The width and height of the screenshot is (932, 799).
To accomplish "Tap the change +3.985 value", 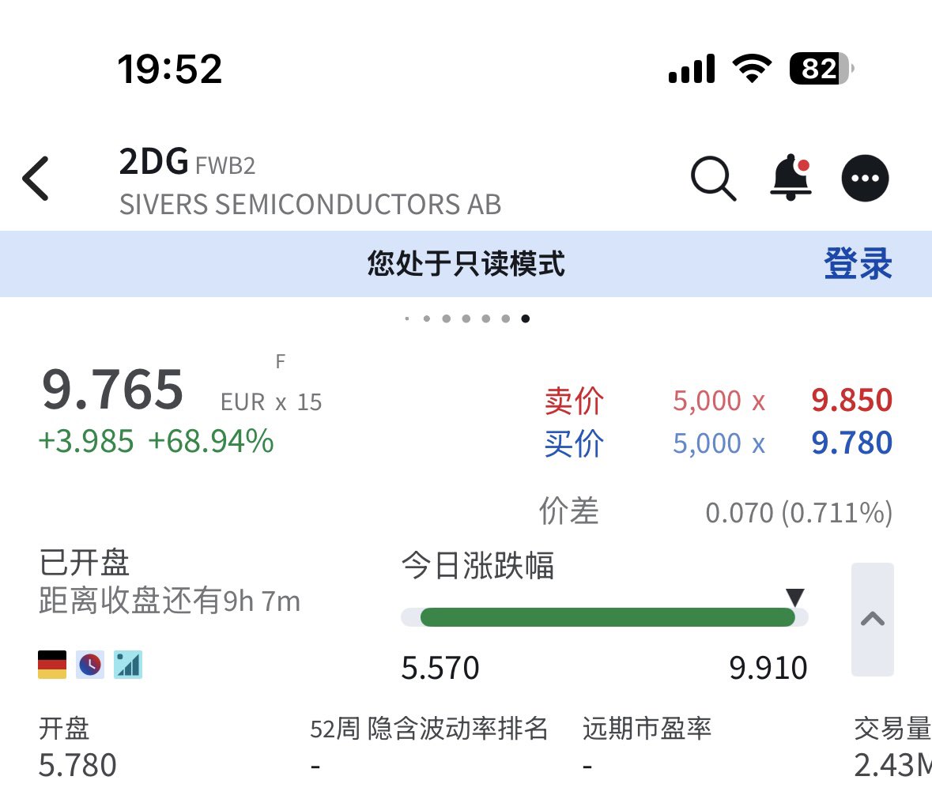I will [86, 441].
